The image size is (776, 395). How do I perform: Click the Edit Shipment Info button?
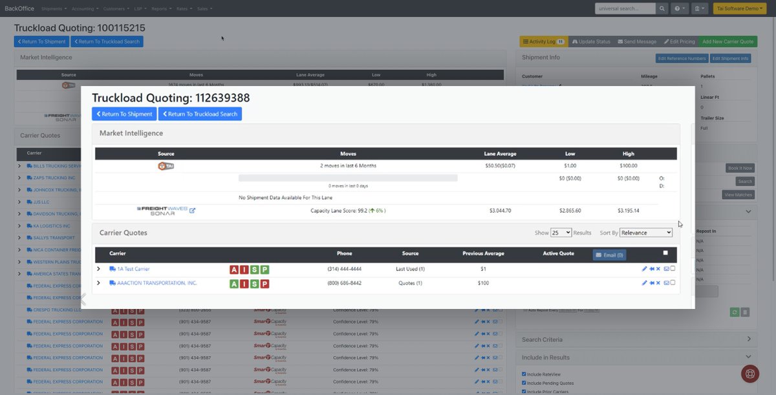click(x=730, y=58)
